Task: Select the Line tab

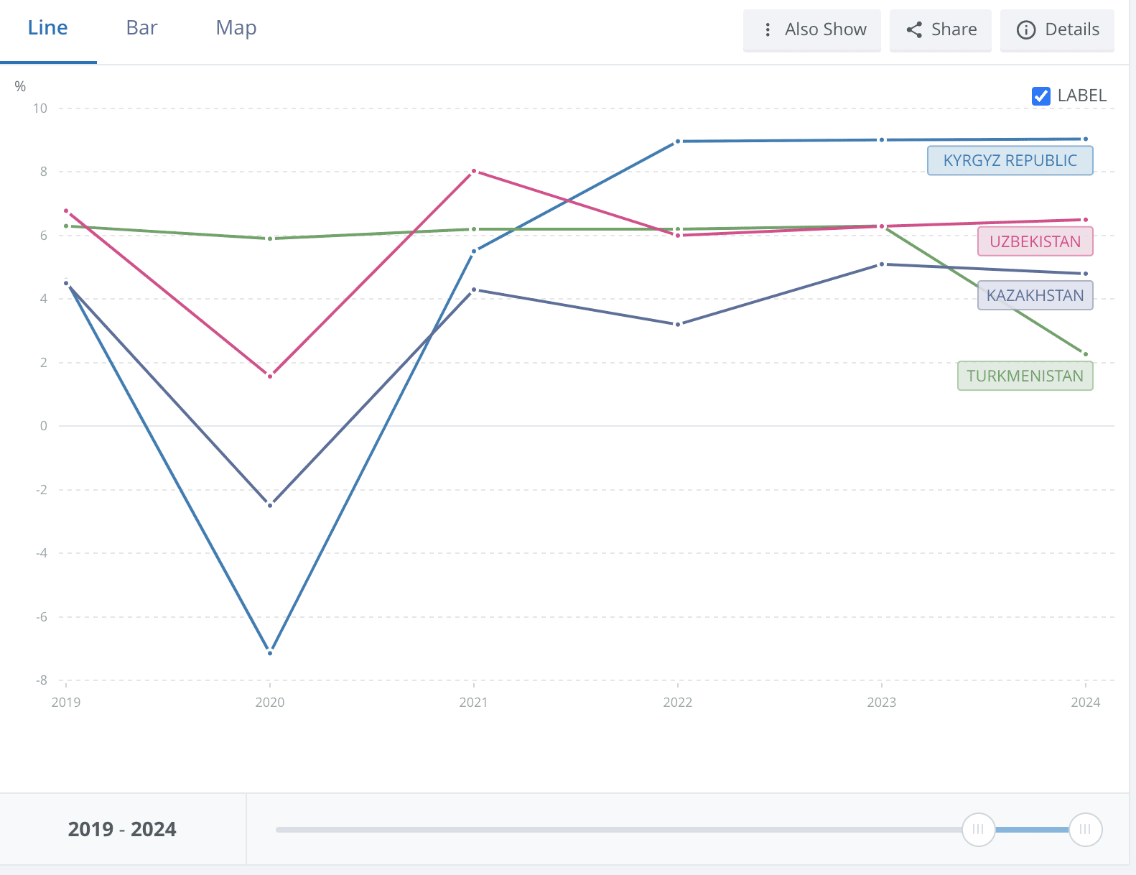Action: click(47, 28)
